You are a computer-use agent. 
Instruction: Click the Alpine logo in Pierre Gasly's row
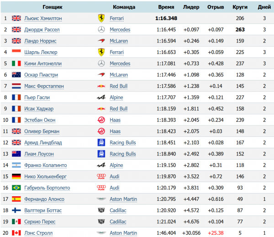pos(101,97)
